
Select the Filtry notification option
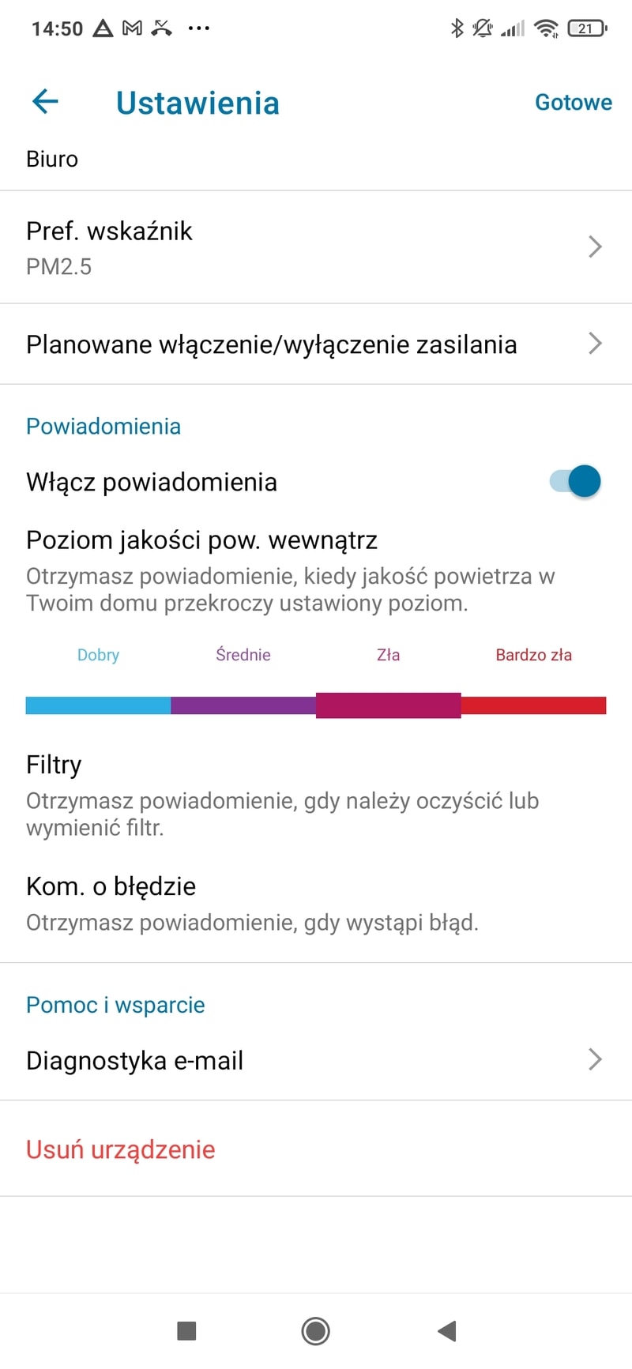pyautogui.click(x=54, y=765)
